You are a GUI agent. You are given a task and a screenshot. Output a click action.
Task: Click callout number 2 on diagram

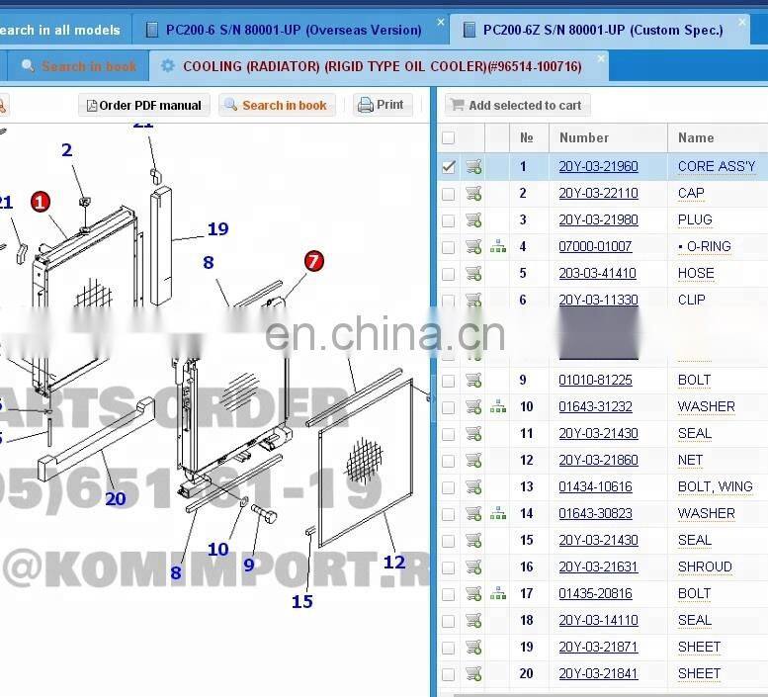pyautogui.click(x=67, y=150)
